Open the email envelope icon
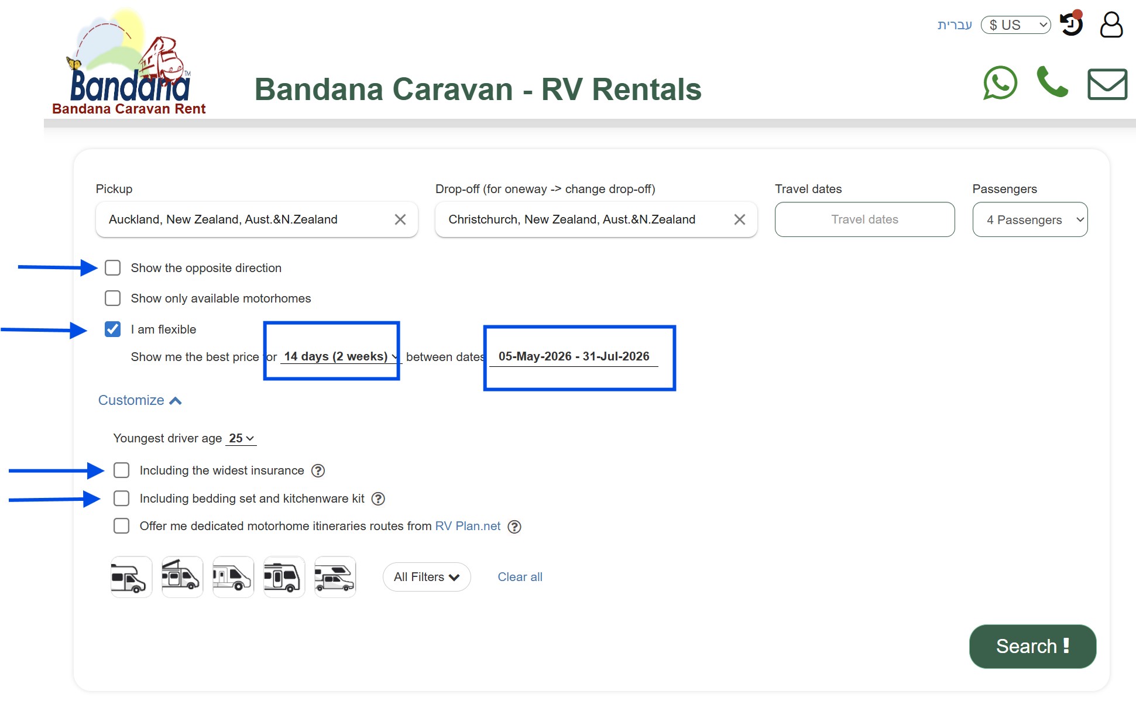 [x=1107, y=84]
